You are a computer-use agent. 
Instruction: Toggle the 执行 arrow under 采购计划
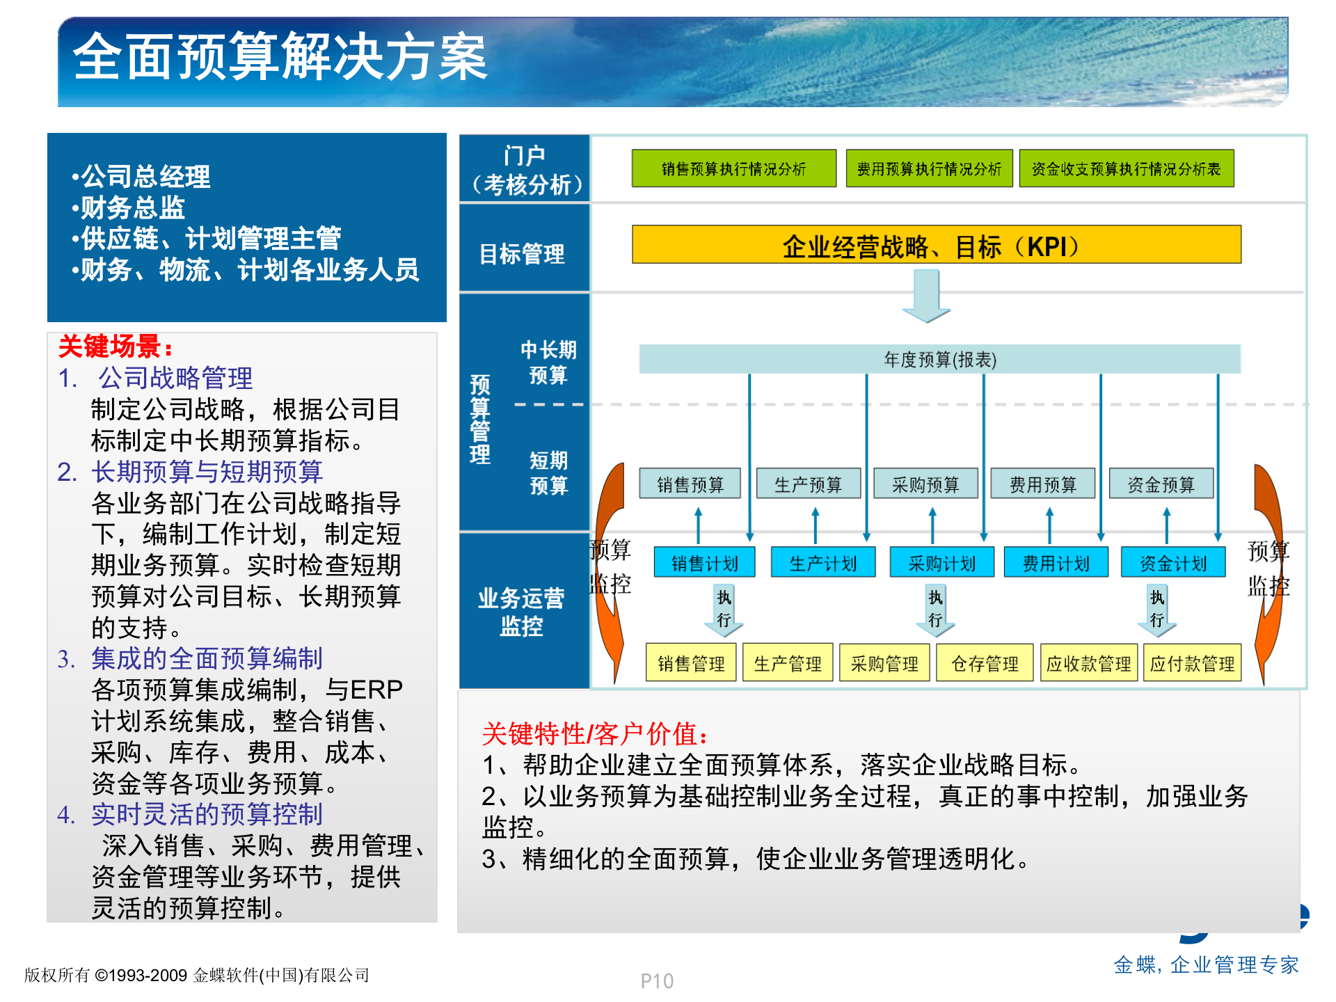tap(935, 609)
